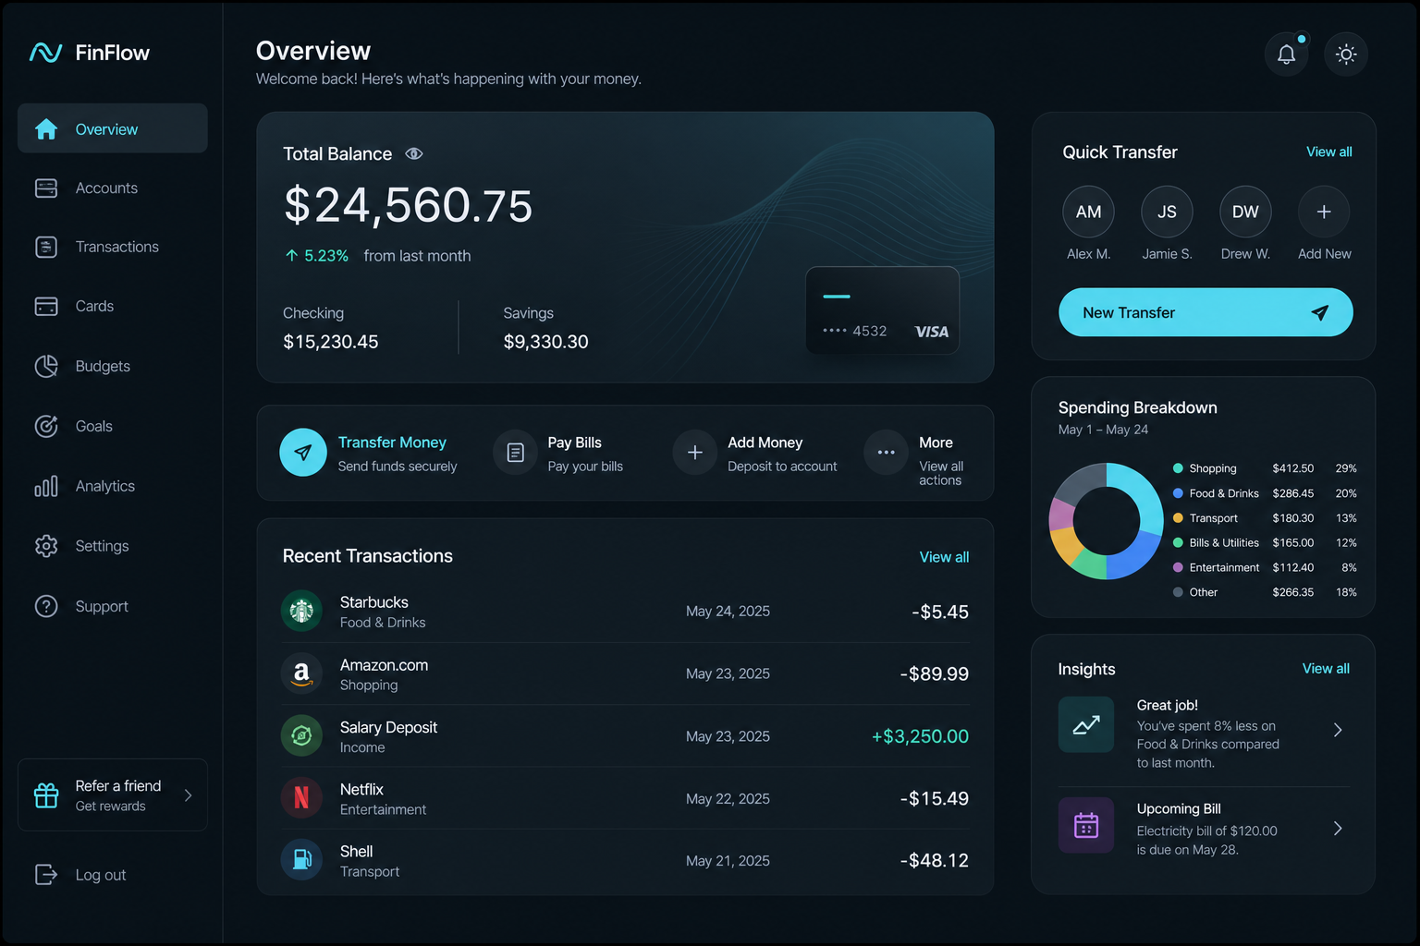The width and height of the screenshot is (1420, 946).
Task: Click the Analytics bar chart icon
Action: point(46,486)
